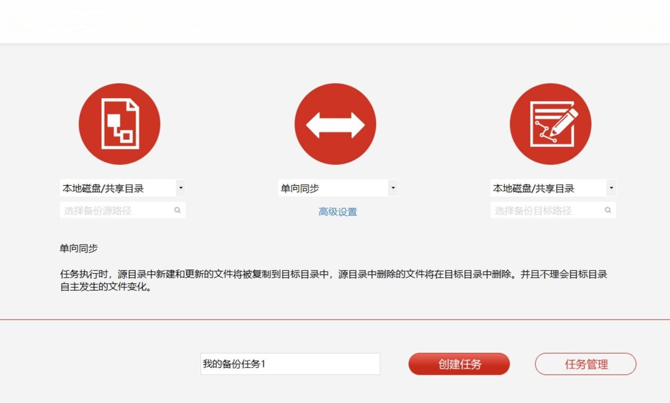Click the description paragraph starting 任务执行时
Viewport: 670px width, 403px height.
coord(334,280)
